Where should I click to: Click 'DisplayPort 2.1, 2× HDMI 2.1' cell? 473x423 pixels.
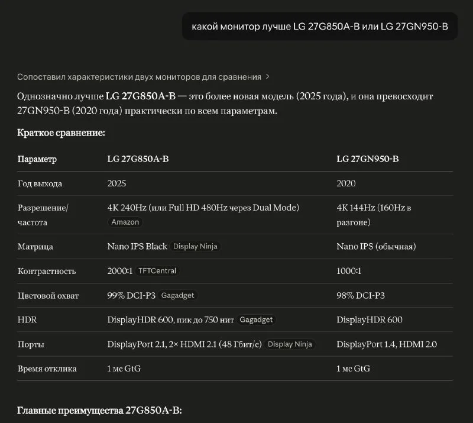tap(184, 344)
